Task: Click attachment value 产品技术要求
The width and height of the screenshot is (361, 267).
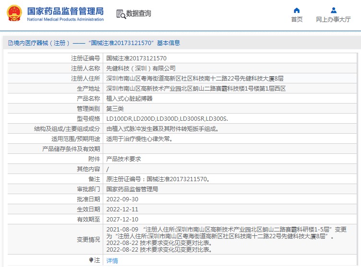Action: pyautogui.click(x=124, y=159)
